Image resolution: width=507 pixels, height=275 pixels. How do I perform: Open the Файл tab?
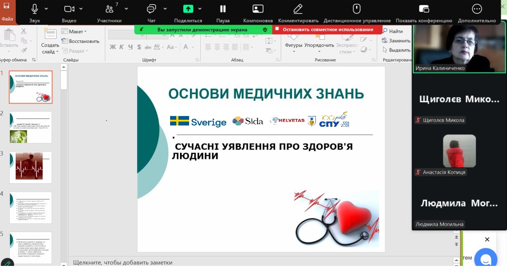tap(7, 19)
